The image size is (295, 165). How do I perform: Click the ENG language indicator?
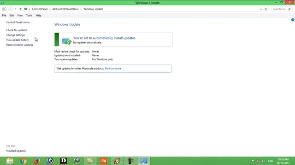[x=271, y=161]
